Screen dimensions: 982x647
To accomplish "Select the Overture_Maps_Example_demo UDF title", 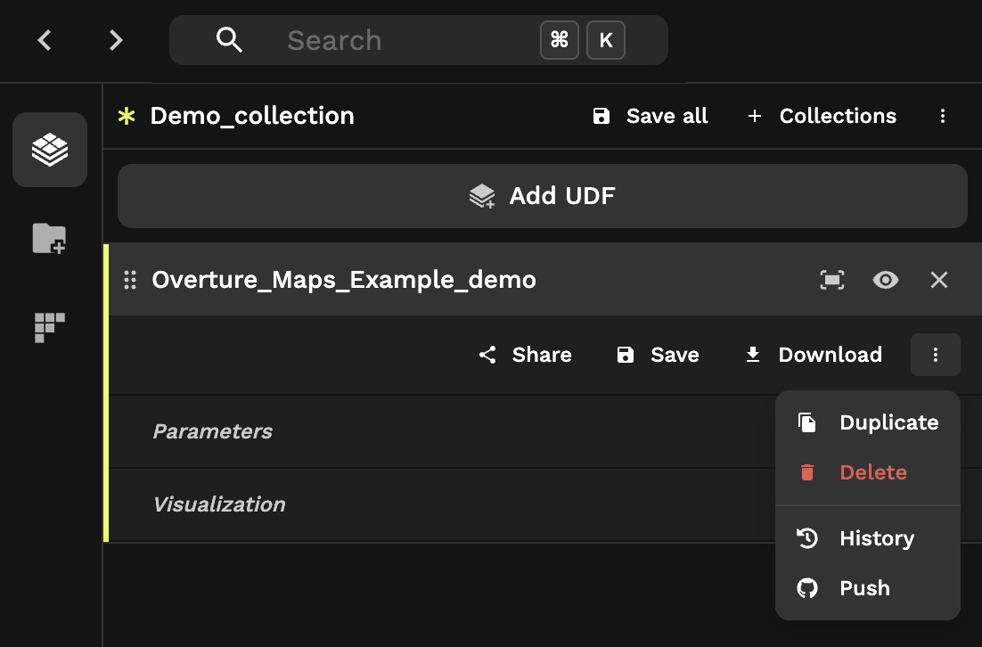I will (344, 280).
